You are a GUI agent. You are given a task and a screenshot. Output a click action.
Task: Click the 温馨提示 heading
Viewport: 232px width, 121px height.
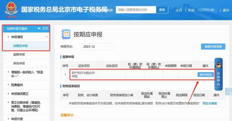67,115
